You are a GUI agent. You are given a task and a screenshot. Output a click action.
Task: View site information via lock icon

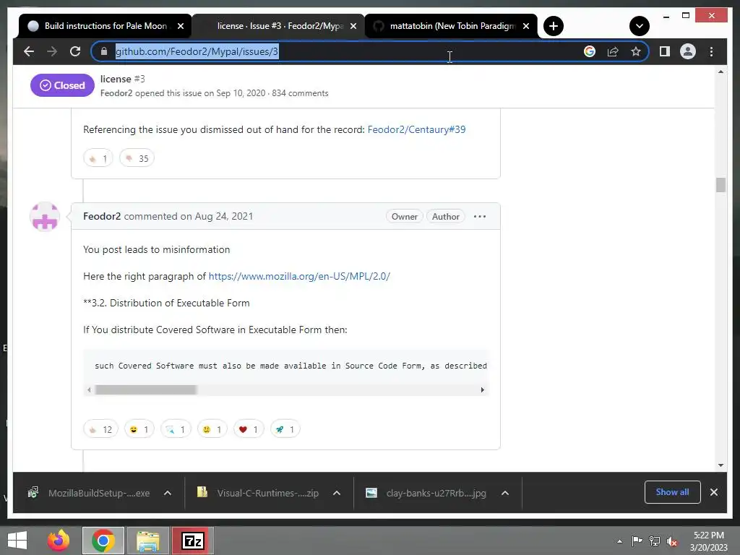click(x=104, y=51)
